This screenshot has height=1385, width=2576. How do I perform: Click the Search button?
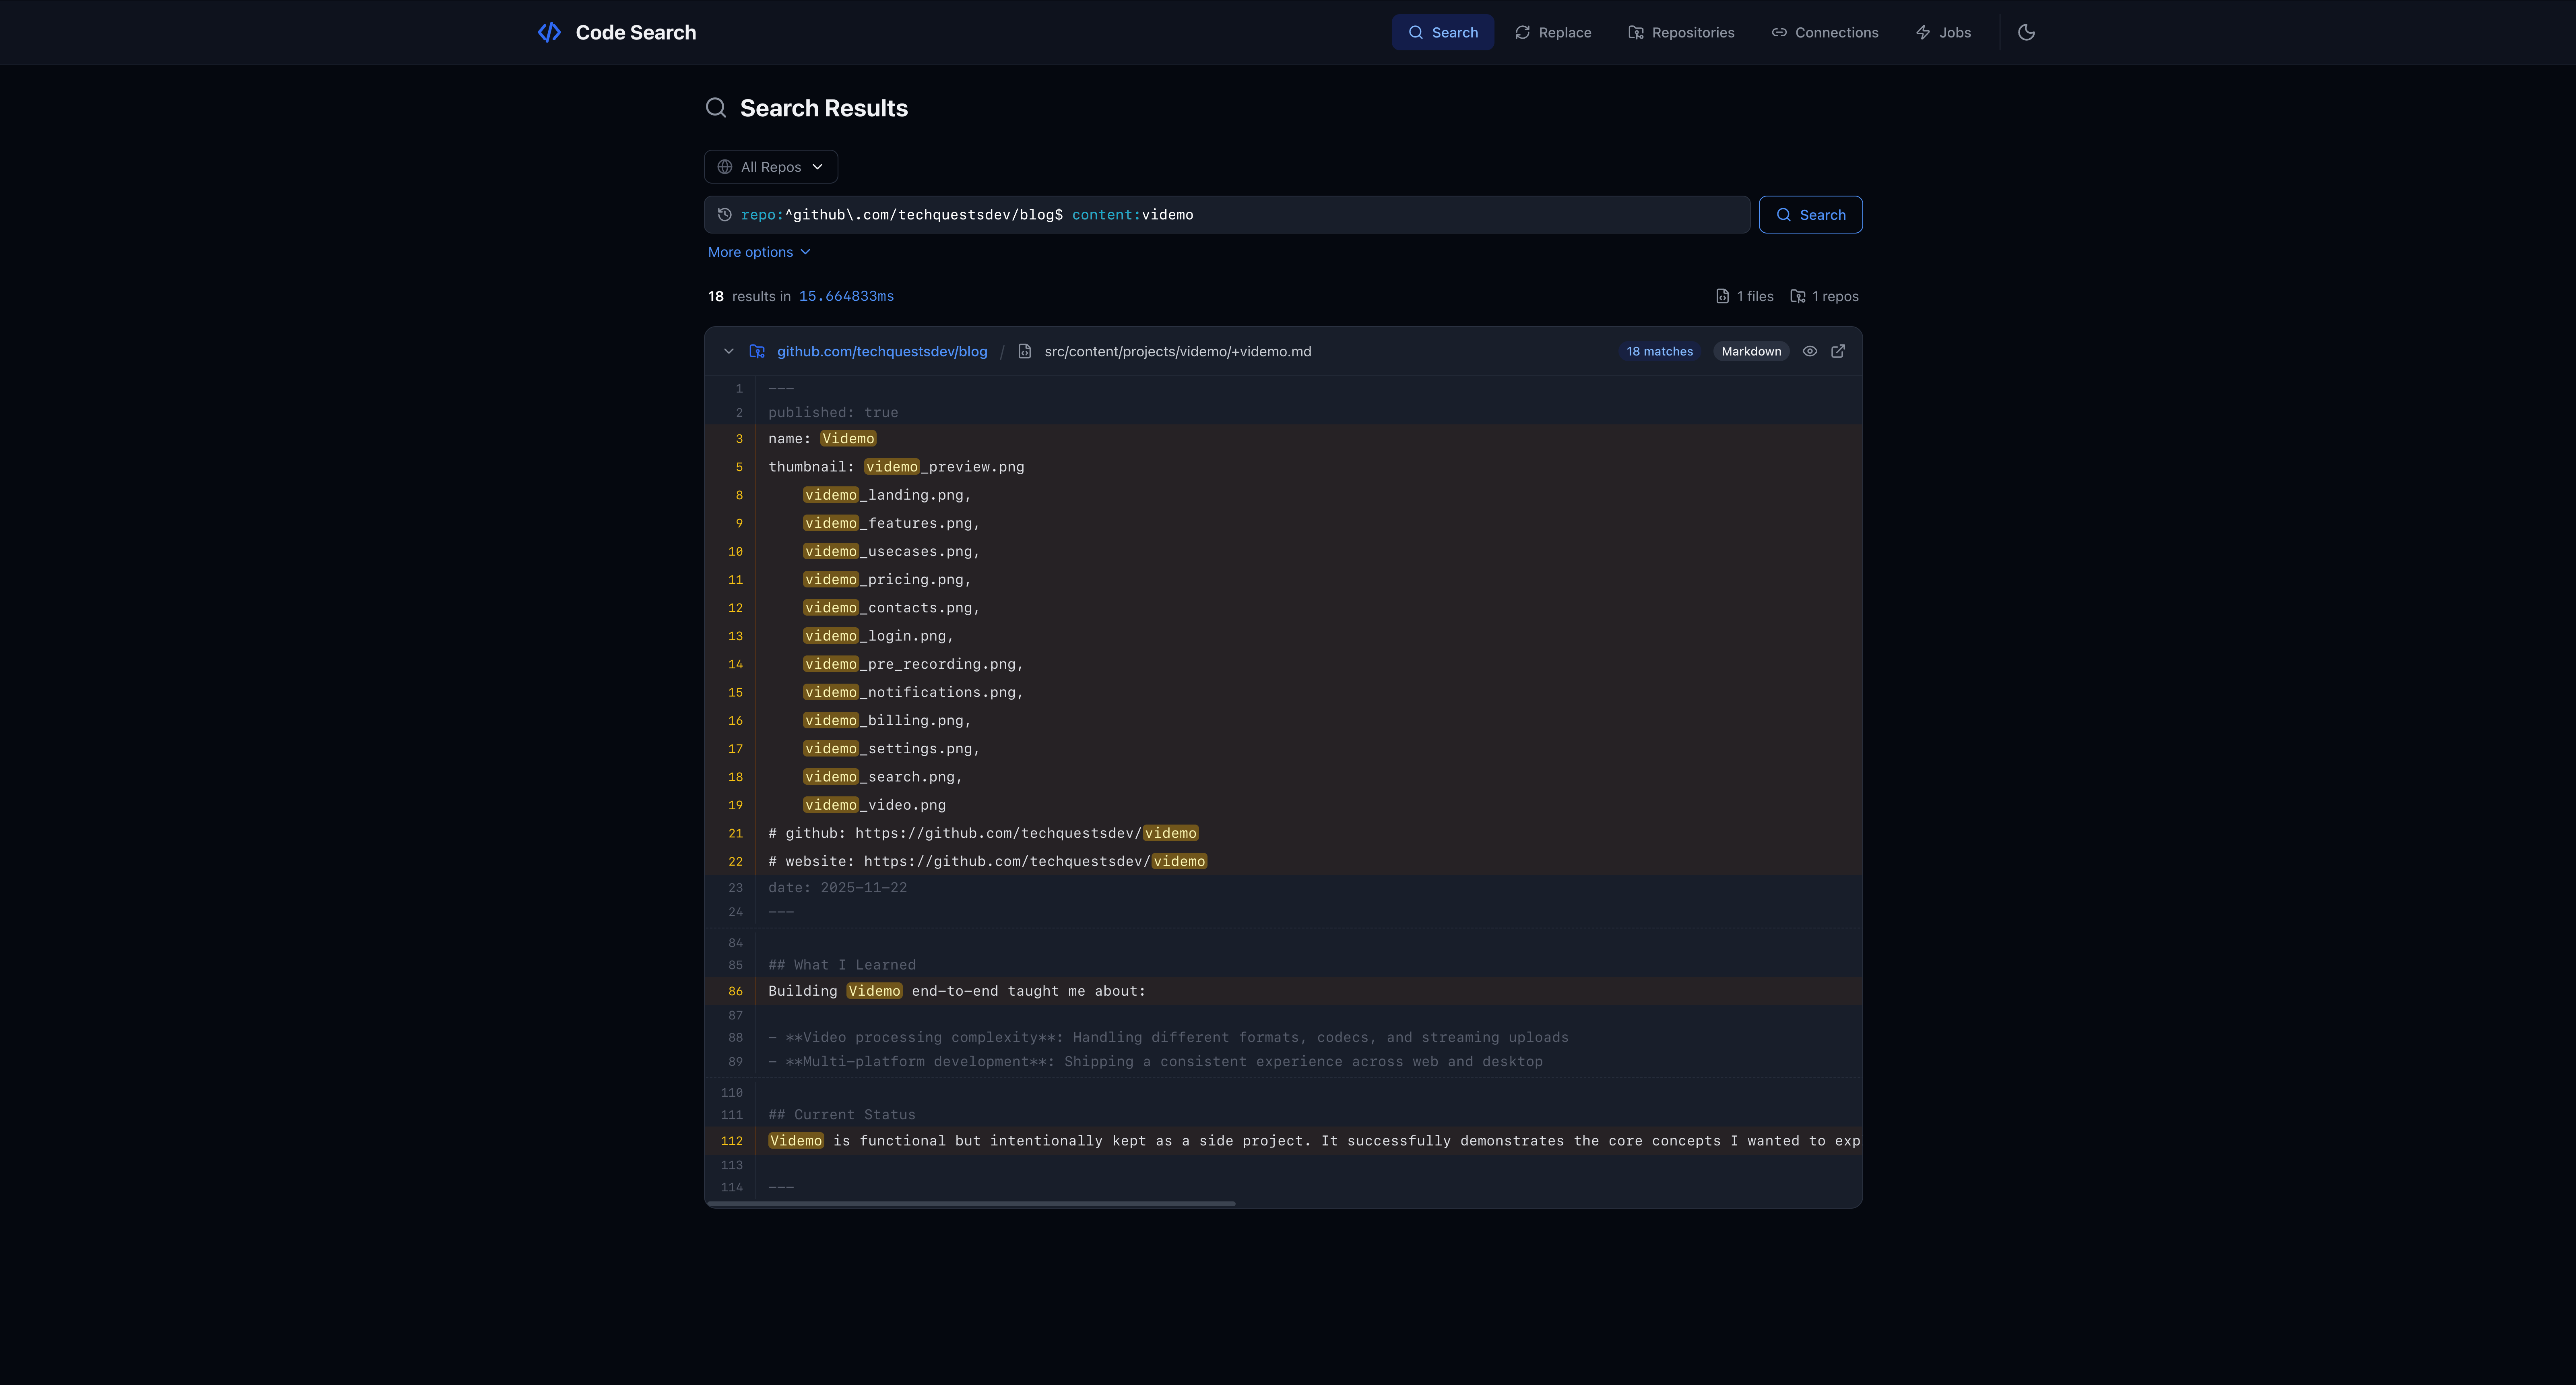[1810, 214]
